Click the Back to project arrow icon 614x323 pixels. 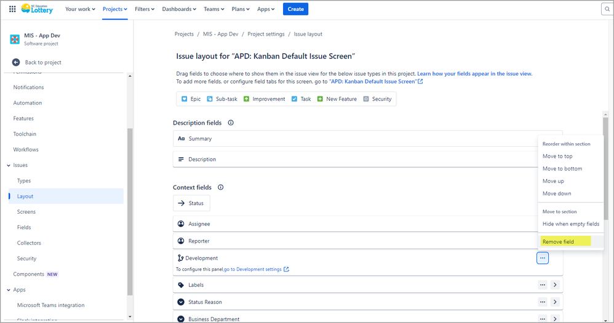pos(16,62)
